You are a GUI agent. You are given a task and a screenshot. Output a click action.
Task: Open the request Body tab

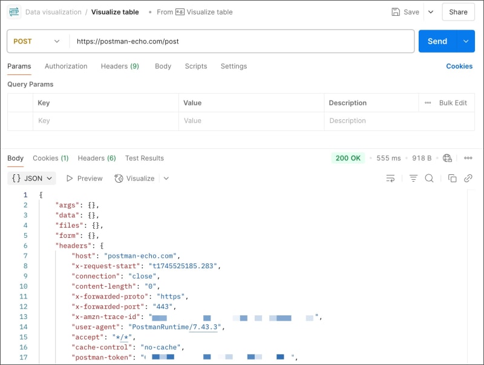(x=163, y=67)
